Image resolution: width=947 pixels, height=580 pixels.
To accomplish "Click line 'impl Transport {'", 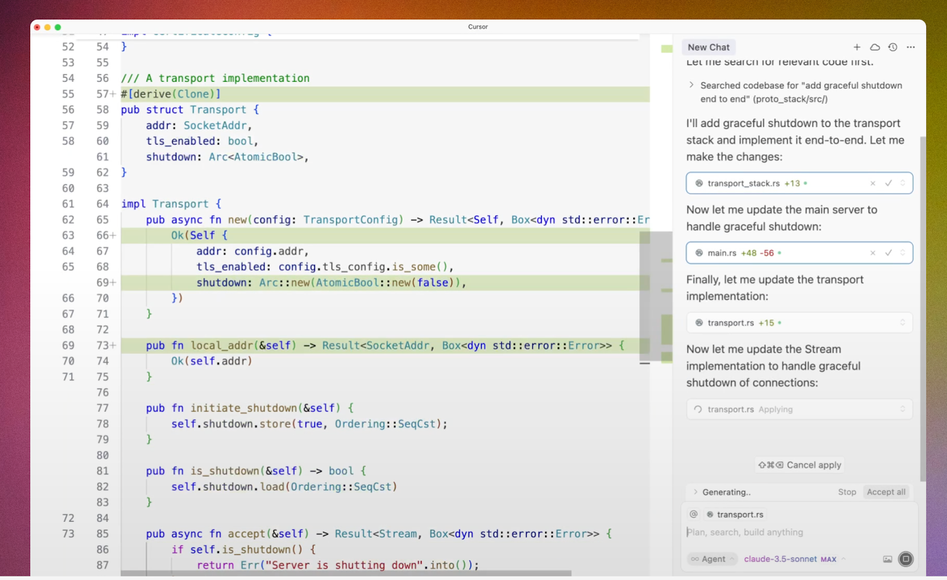I will click(171, 204).
